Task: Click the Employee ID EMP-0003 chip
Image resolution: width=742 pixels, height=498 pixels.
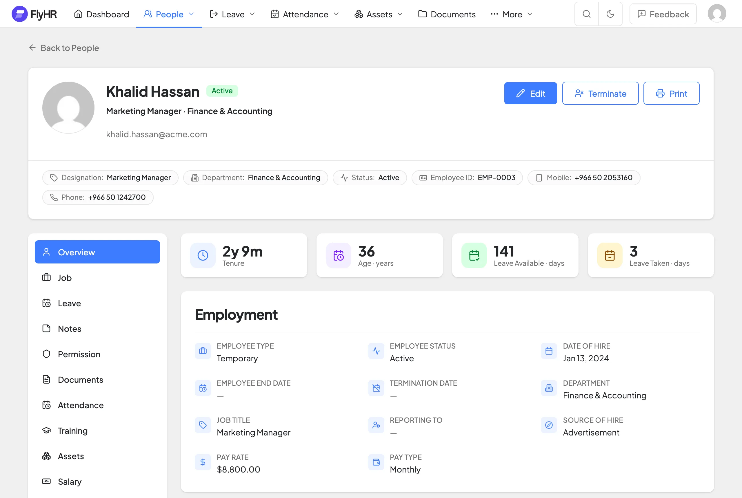Action: (x=467, y=177)
